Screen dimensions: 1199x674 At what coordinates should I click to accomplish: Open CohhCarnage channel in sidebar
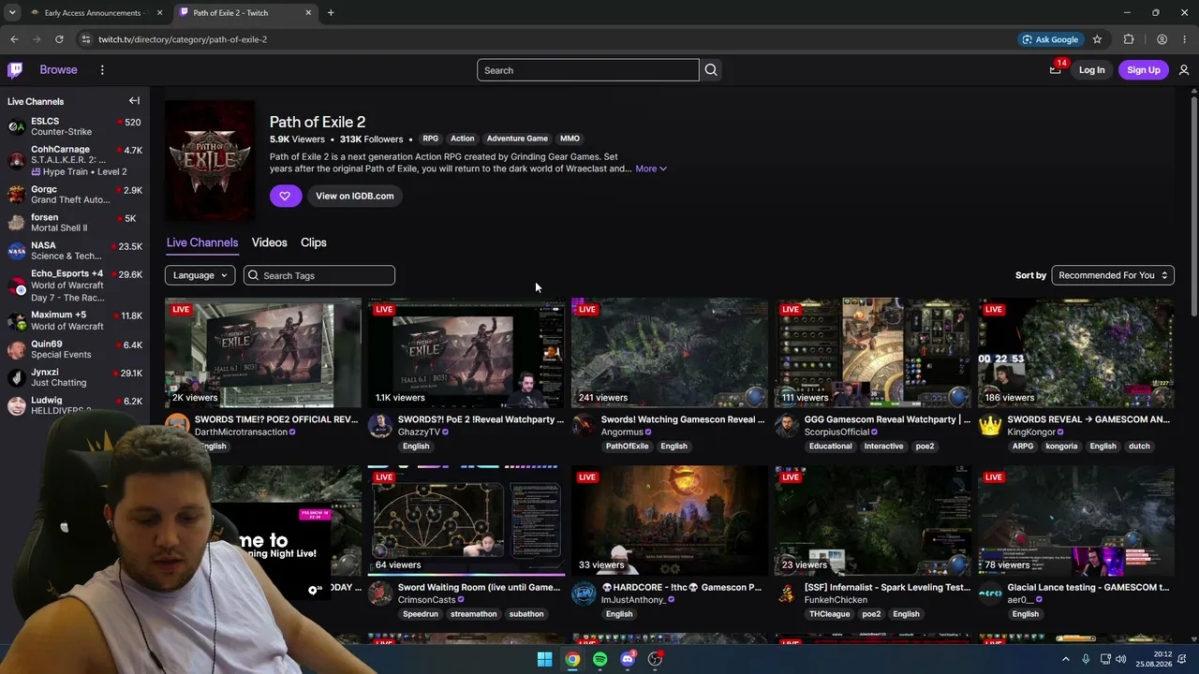tap(74, 160)
